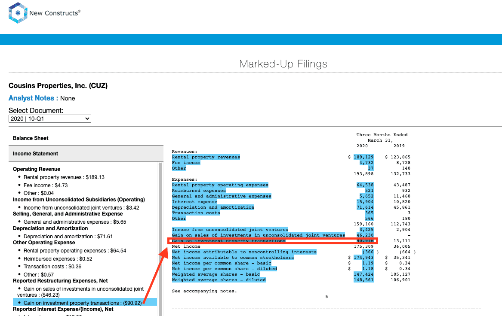Click the 'Marked-Up Filings' page title
The width and height of the screenshot is (502, 316).
pos(283,64)
